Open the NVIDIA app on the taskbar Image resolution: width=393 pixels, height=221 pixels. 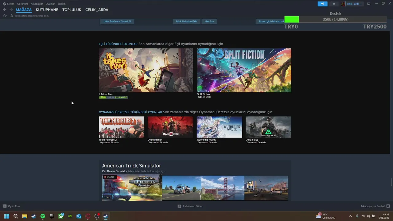(70, 216)
